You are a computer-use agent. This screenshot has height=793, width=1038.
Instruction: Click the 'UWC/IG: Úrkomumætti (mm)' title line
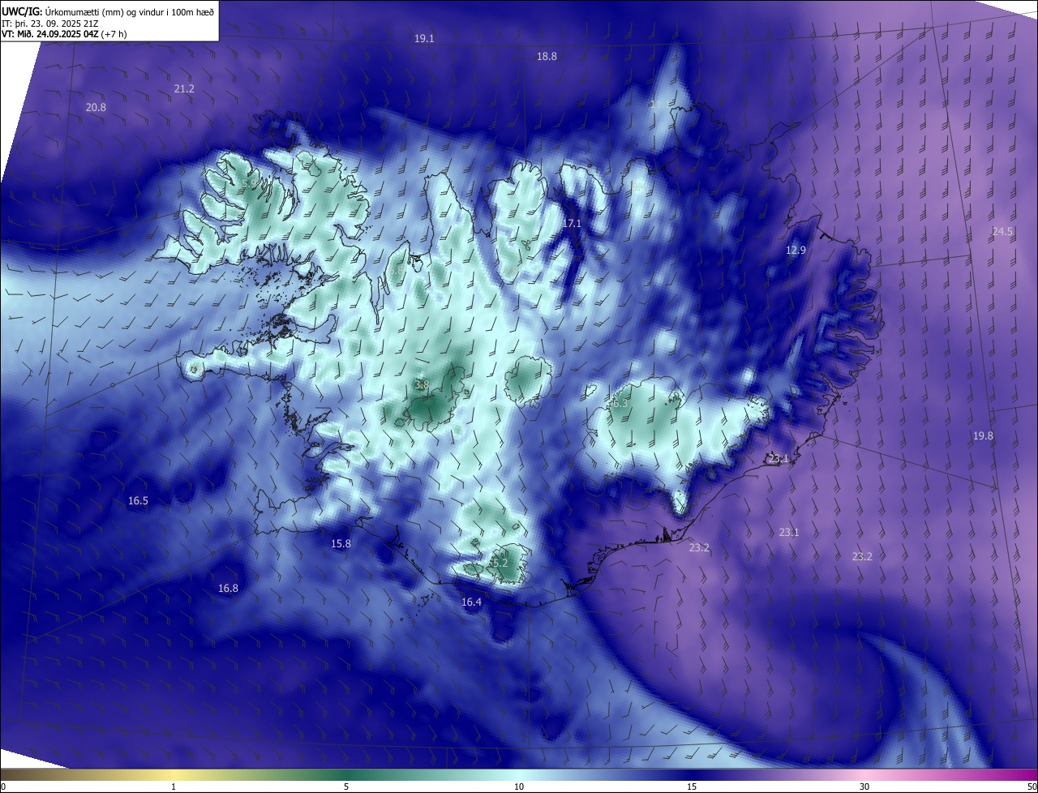(x=108, y=11)
